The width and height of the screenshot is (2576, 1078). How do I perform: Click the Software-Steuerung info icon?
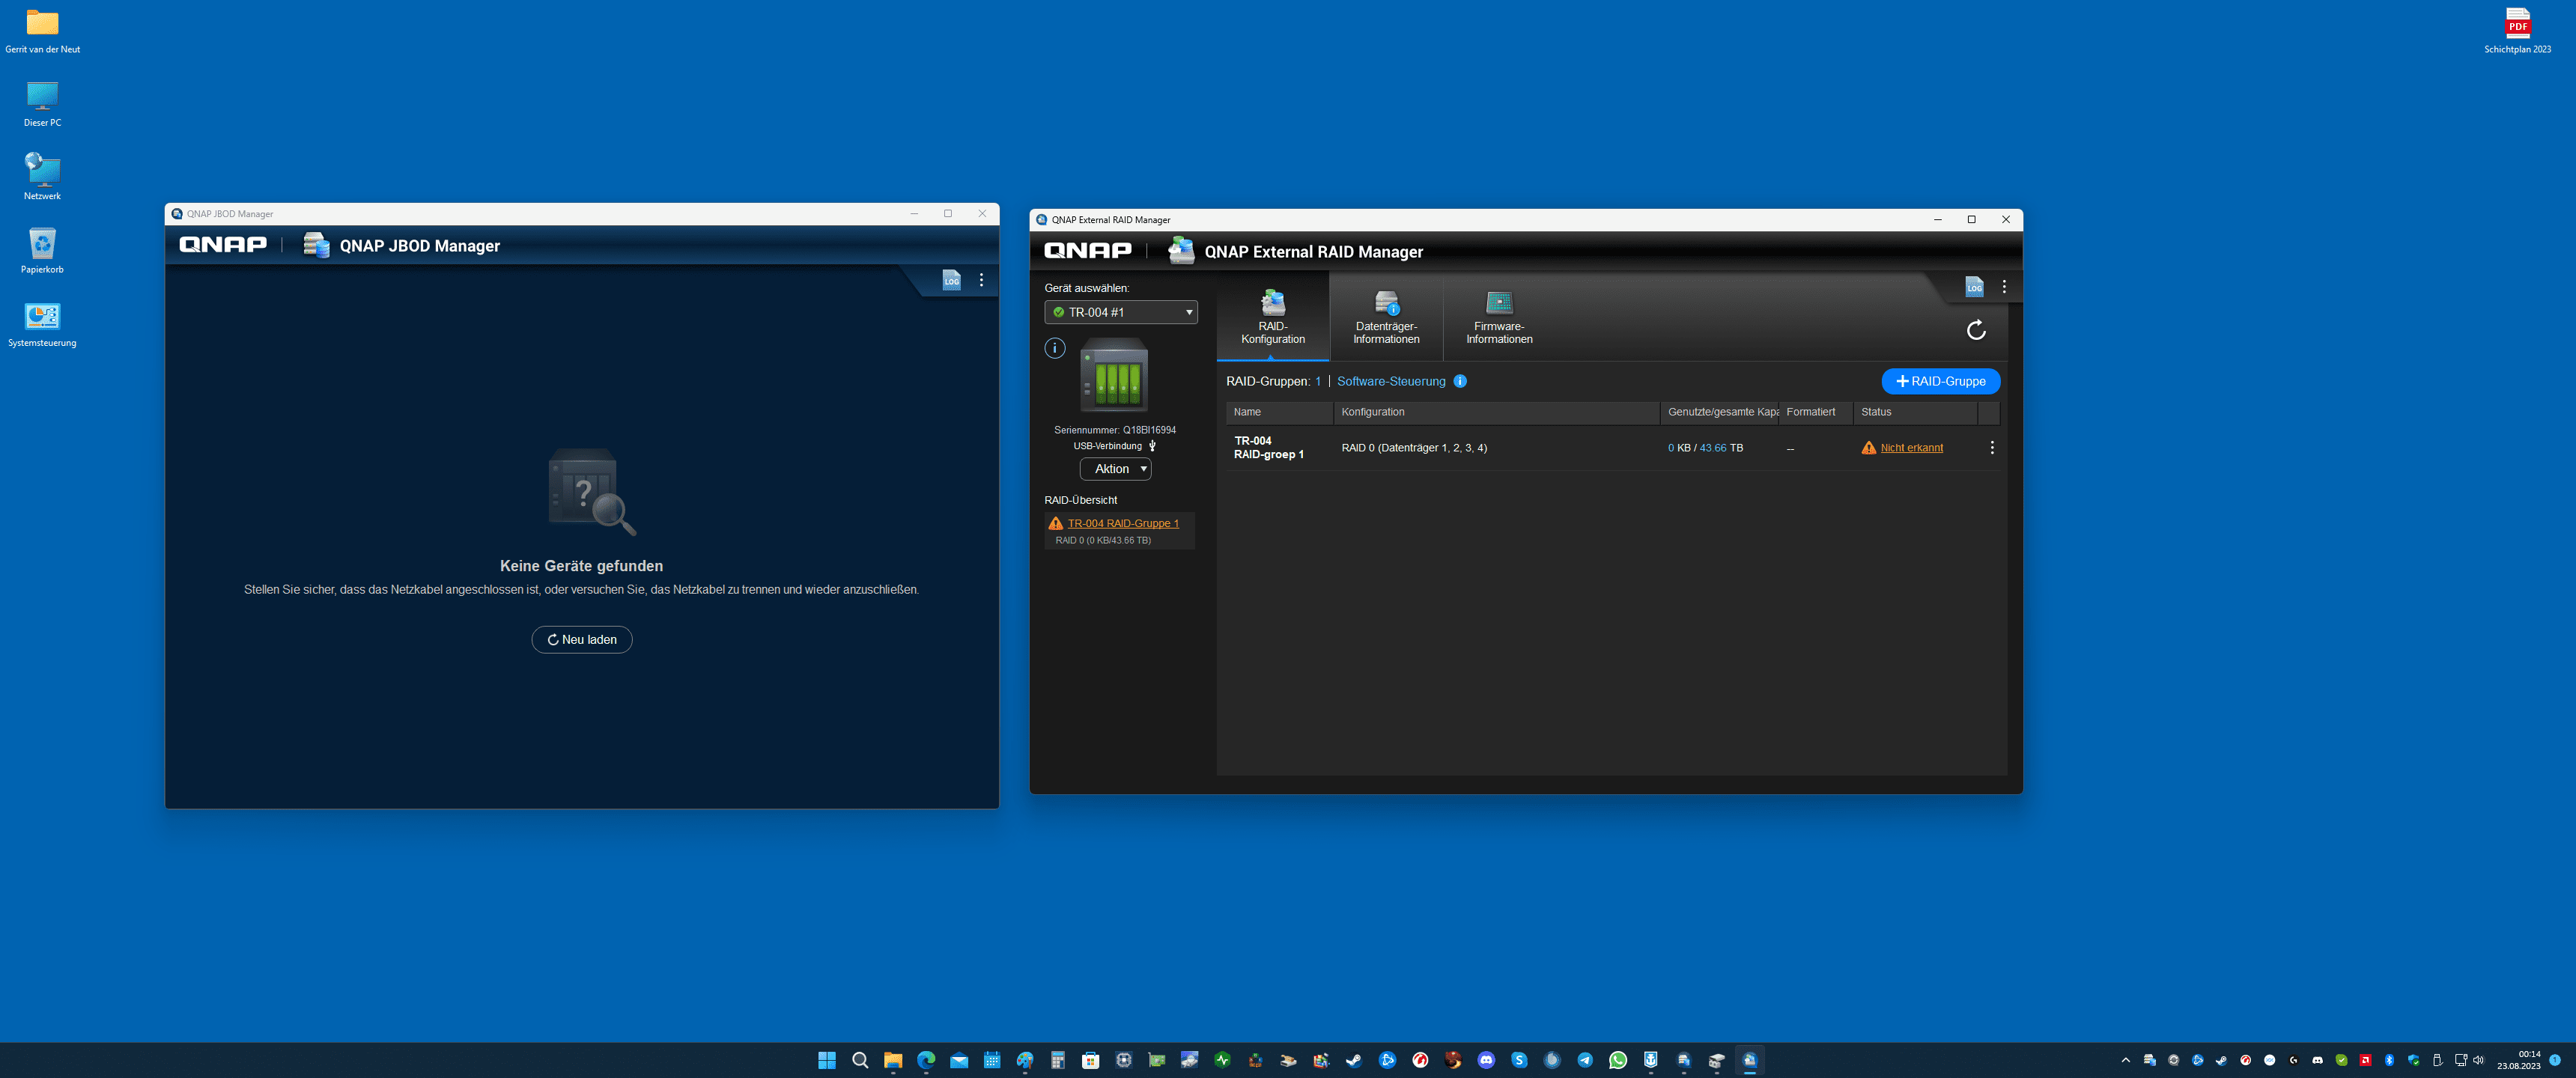point(1460,382)
